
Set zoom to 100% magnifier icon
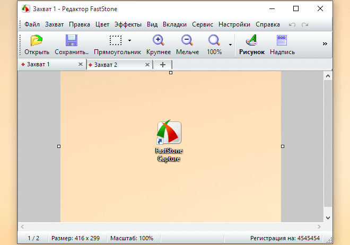[x=214, y=40]
